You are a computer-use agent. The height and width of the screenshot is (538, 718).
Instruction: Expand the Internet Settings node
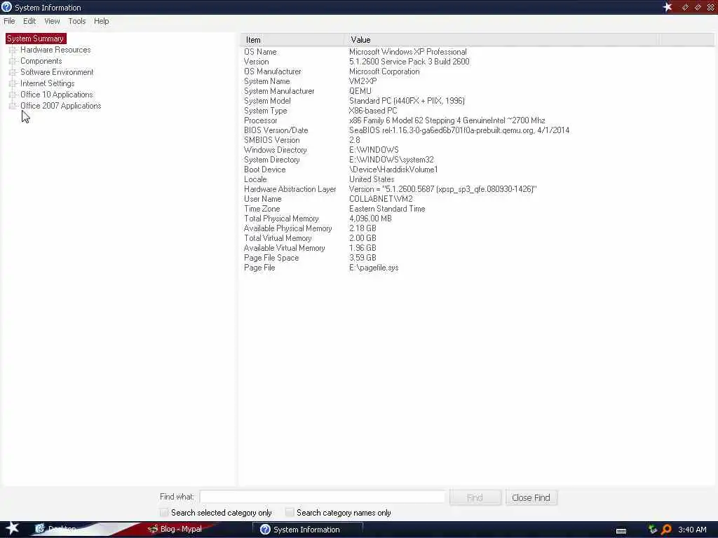pos(13,83)
